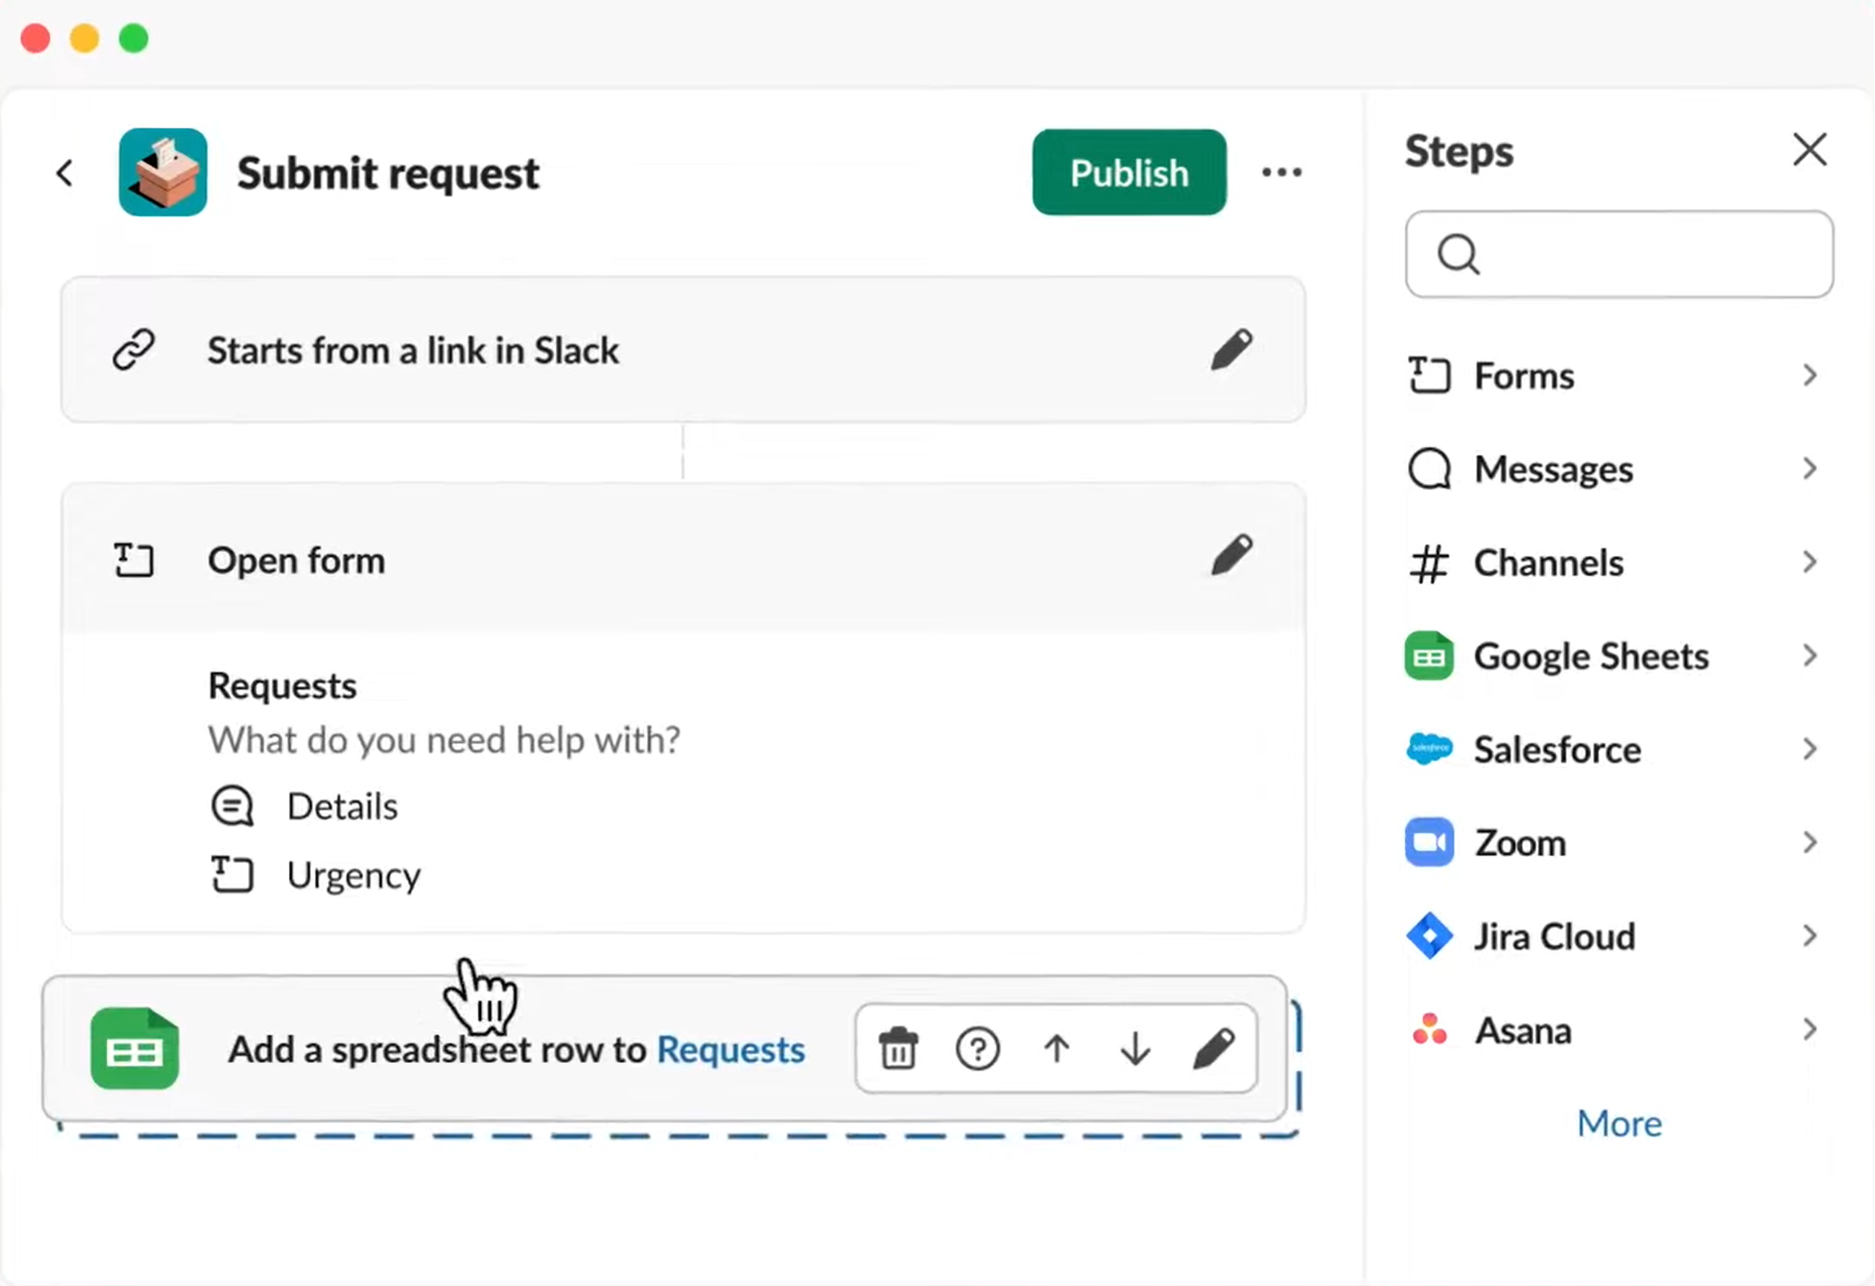Expand the Asana category chevron
The height and width of the screenshot is (1286, 1875).
coord(1810,1030)
